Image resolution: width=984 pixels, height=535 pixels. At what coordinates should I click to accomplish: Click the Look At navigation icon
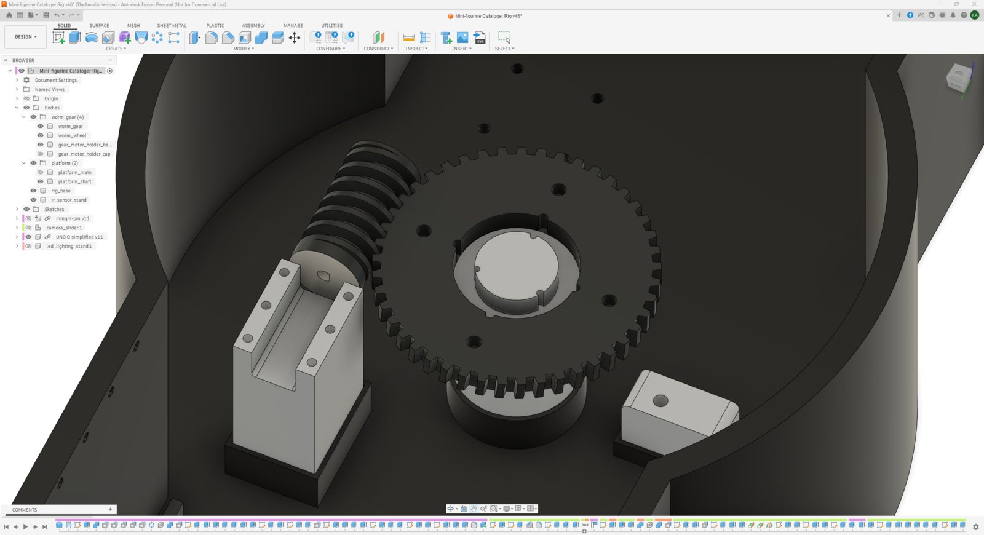tap(464, 509)
